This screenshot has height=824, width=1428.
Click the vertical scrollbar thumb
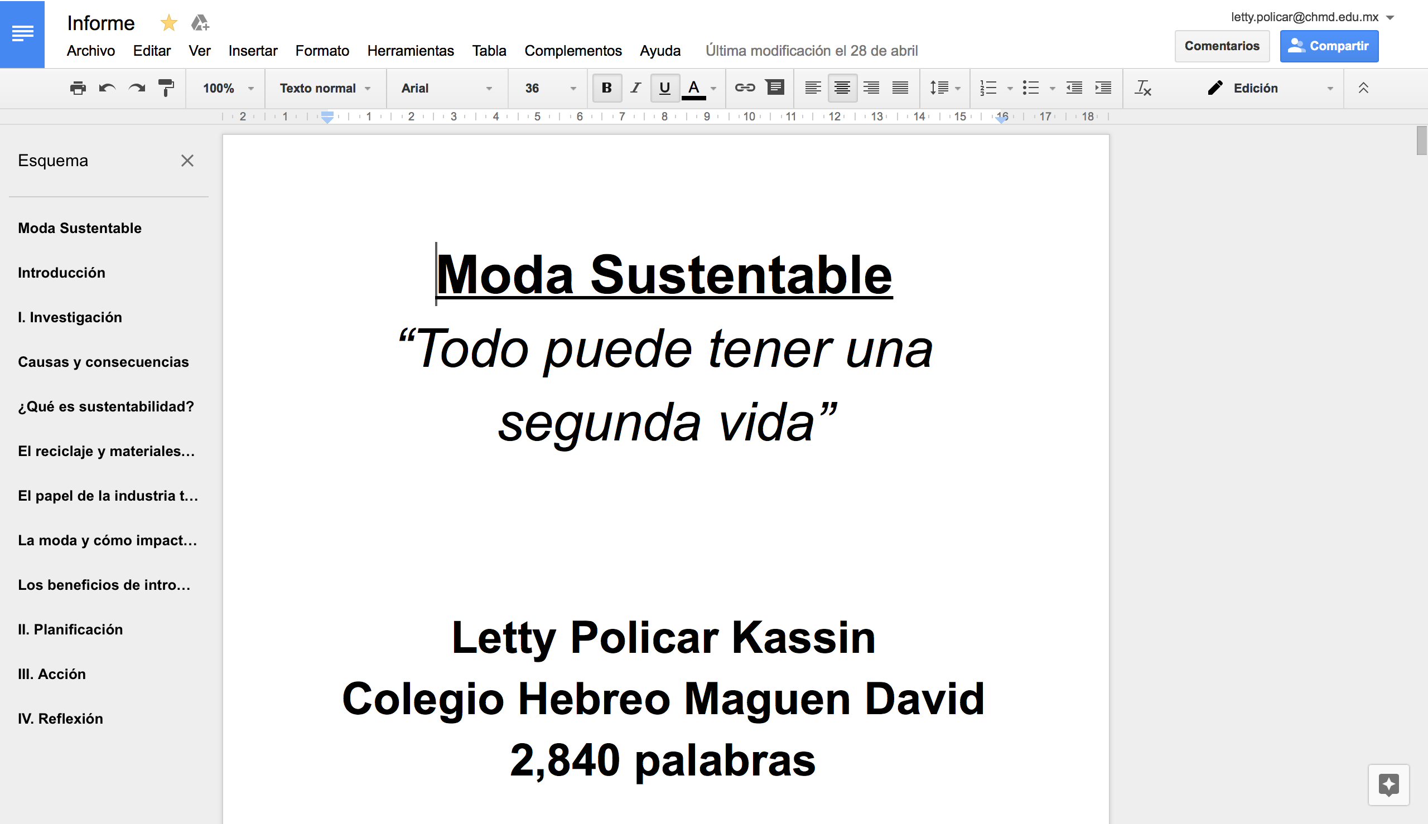[1421, 140]
